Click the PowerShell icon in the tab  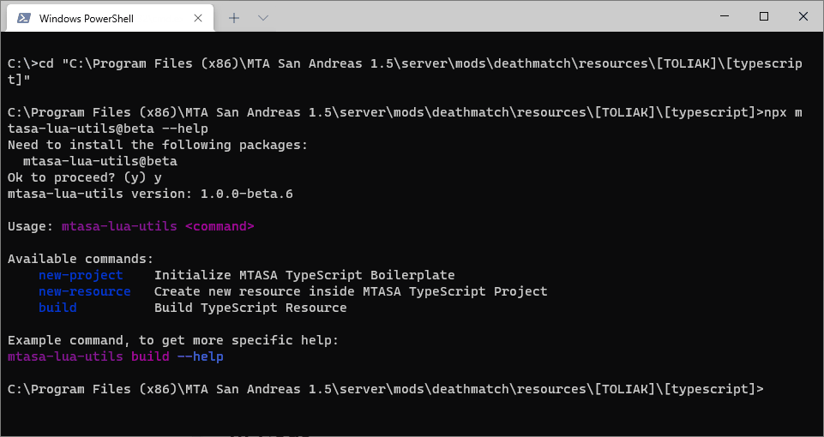click(x=23, y=18)
